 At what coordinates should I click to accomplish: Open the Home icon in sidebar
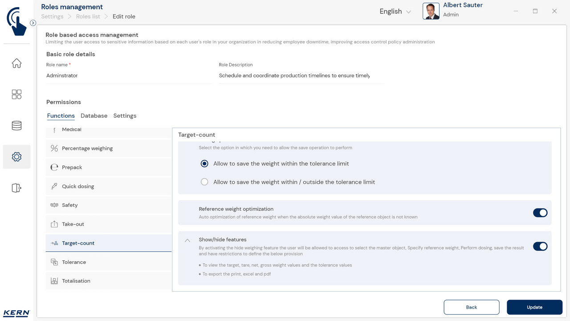[16, 63]
